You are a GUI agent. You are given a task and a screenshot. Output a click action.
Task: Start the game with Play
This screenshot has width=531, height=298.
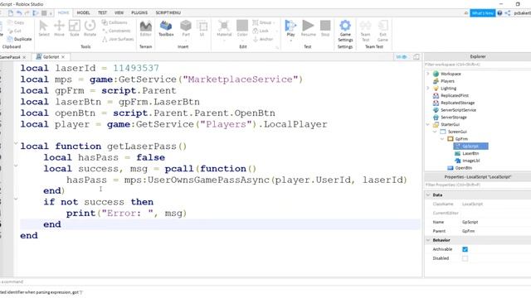click(x=290, y=26)
